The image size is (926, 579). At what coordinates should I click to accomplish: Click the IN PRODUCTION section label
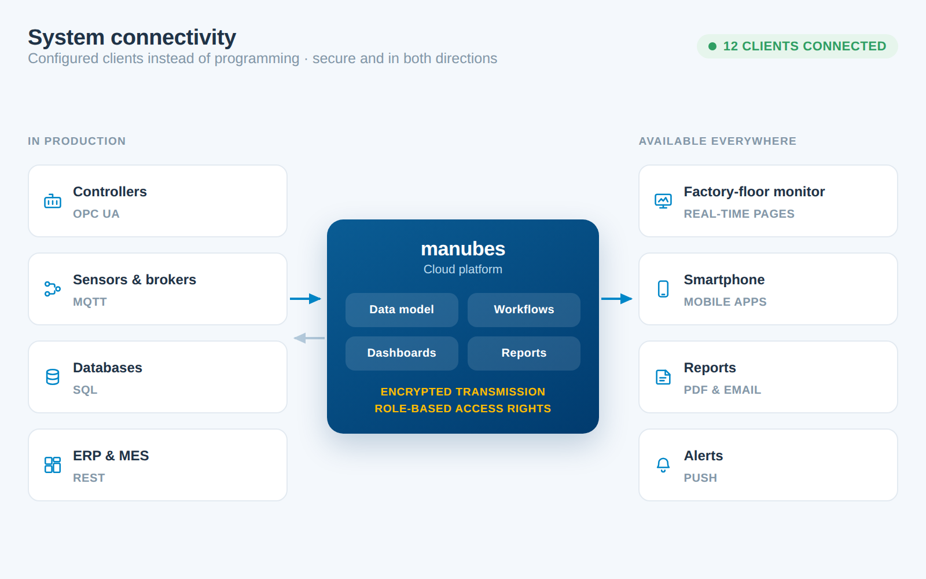pyautogui.click(x=76, y=141)
